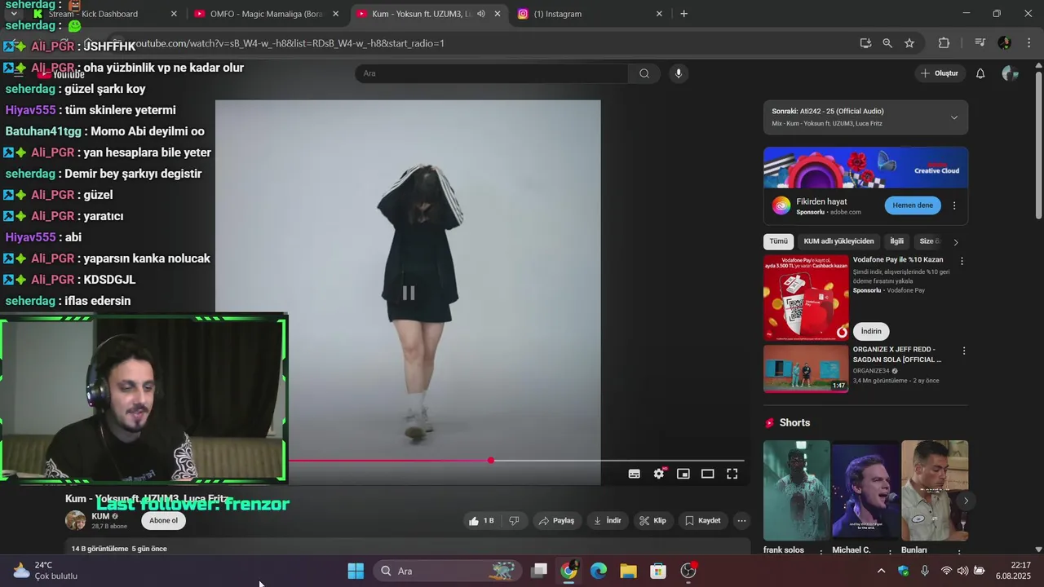Viewport: 1044px width, 587px height.
Task: Click the install/cast icon in address bar
Action: [x=865, y=43]
